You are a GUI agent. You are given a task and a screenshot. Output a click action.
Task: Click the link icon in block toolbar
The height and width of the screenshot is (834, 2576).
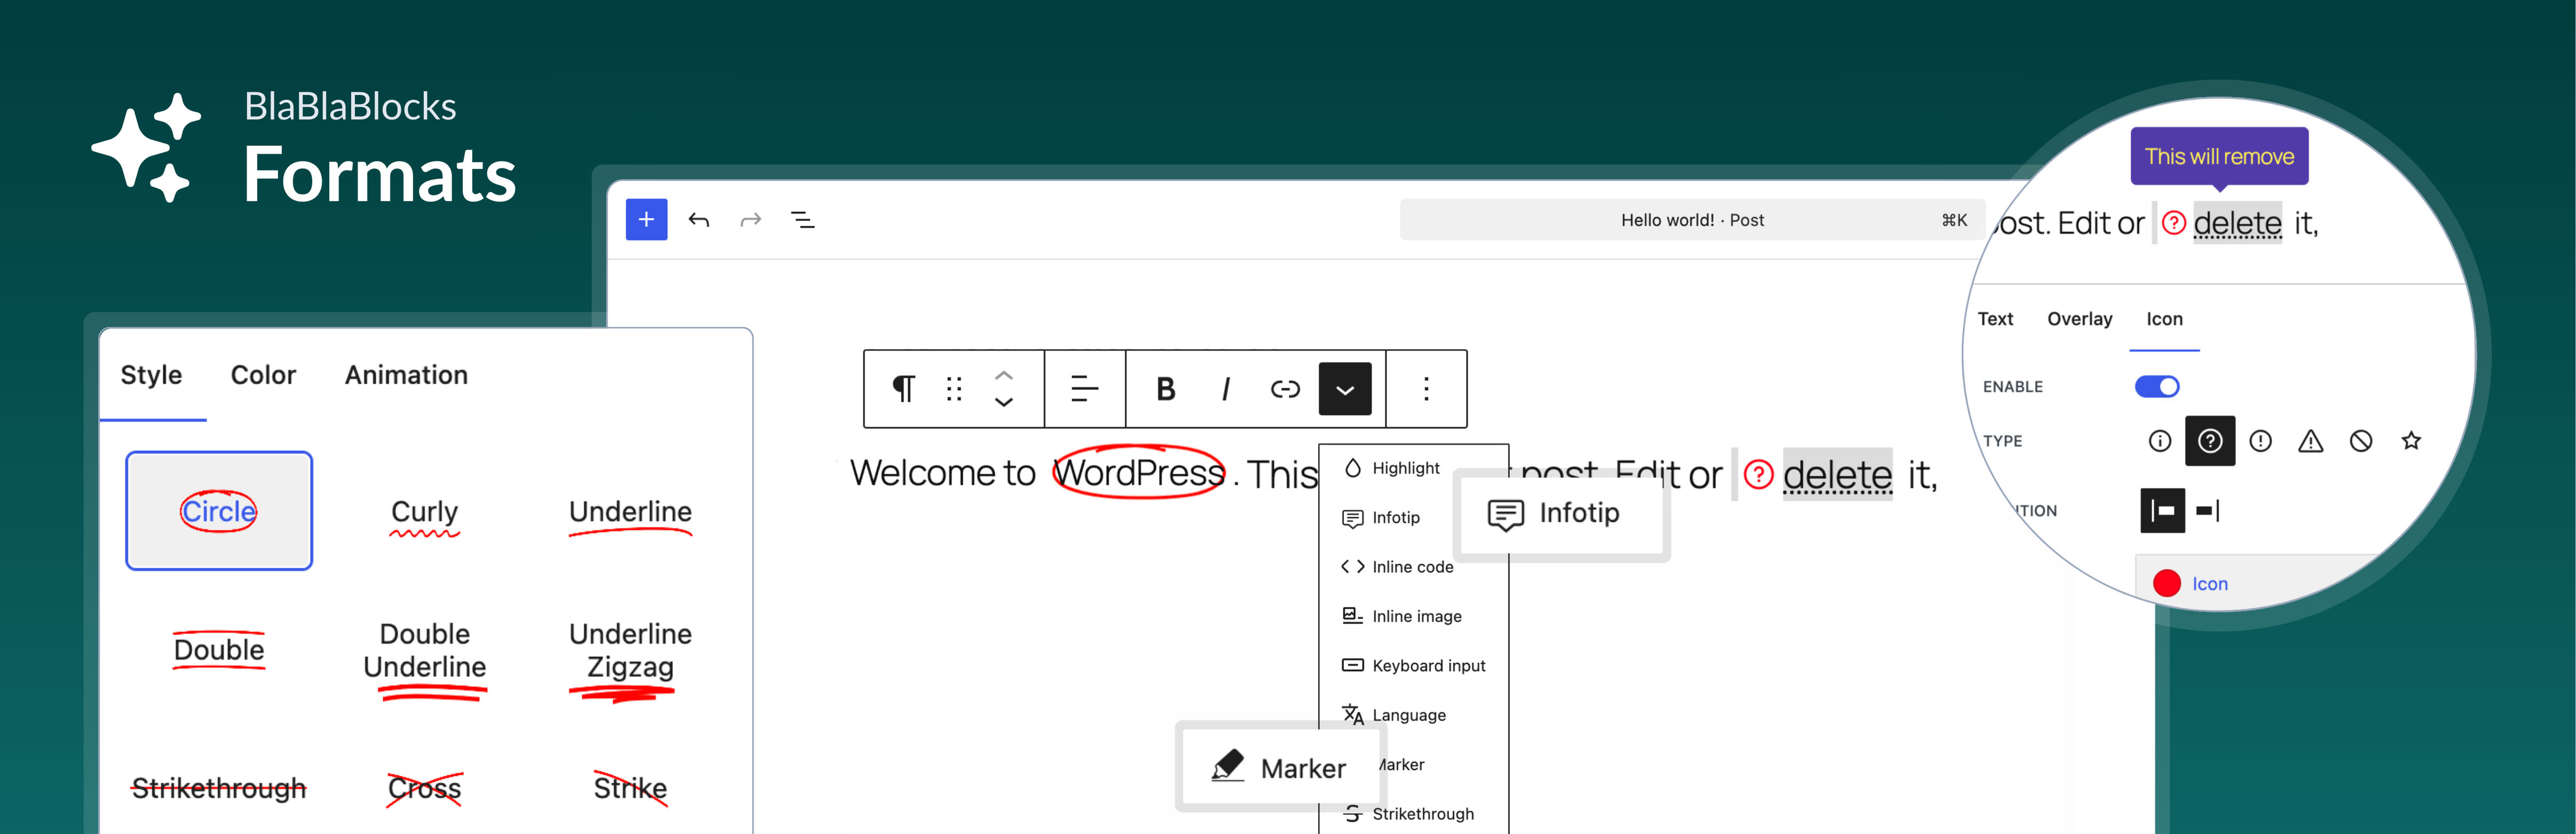click(1284, 389)
